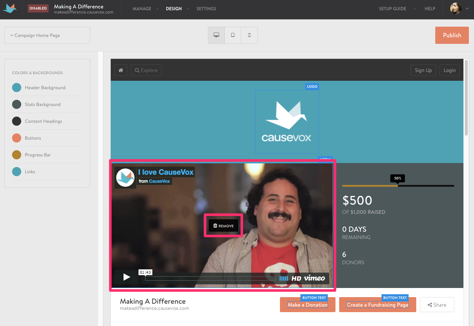Select the CauseVox logo image area
Image resolution: width=474 pixels, height=326 pixels.
pyautogui.click(x=287, y=122)
